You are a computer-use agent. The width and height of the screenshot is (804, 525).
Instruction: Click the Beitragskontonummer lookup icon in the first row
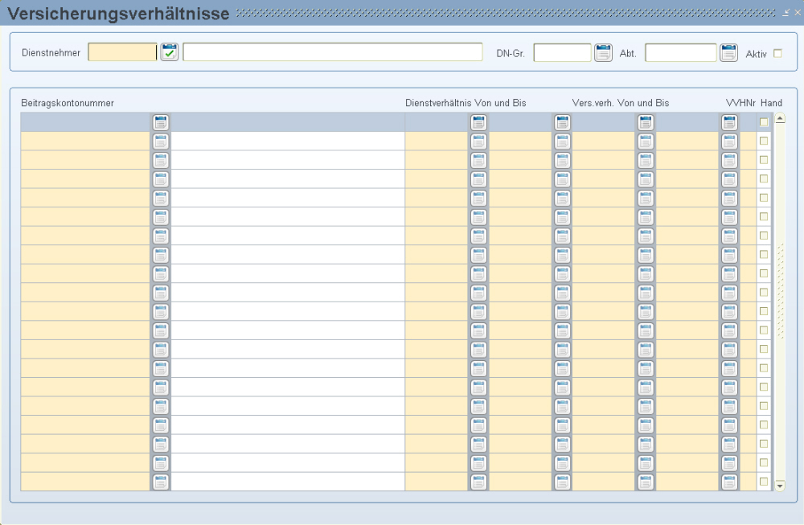(161, 122)
